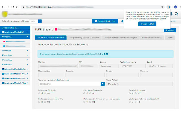Select No for Estudiante Prioritario
The width and height of the screenshot is (181, 113).
[x=45, y=94]
